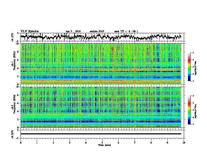Click the ch.2 color scale bar

point(189,110)
